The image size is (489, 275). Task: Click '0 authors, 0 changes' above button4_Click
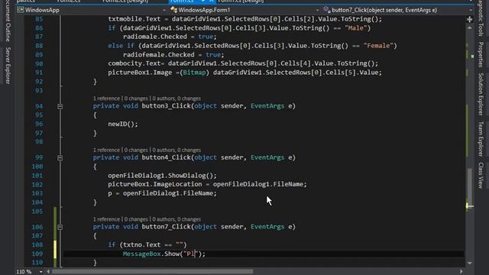(176, 150)
